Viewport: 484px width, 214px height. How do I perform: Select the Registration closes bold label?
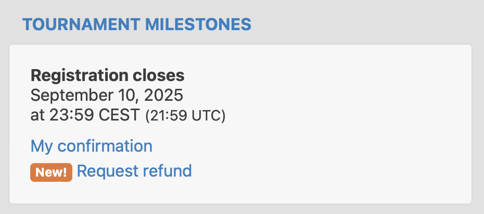pyautogui.click(x=107, y=75)
